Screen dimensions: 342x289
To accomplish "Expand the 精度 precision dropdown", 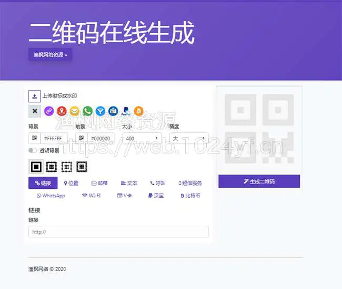I will click(188, 139).
